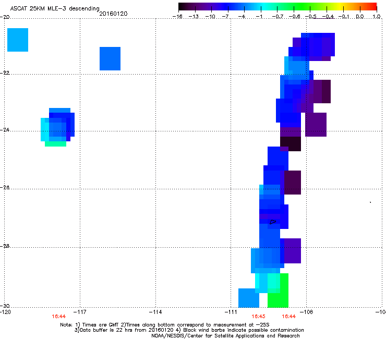Click the '-10' color scale label
The height and width of the screenshot is (339, 386).
coord(210,17)
